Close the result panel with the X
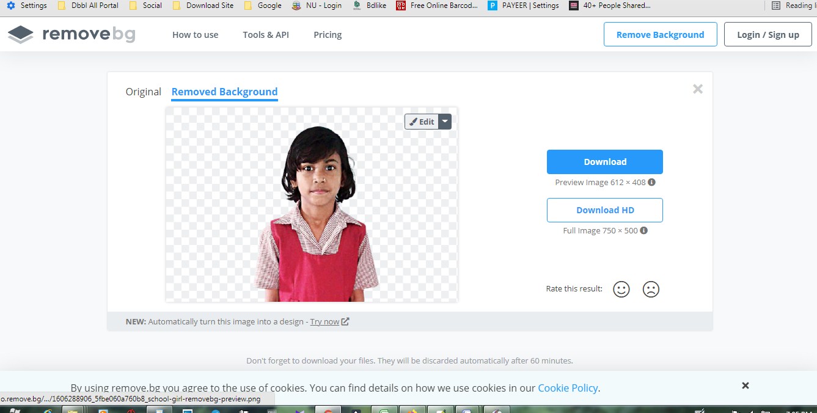Screen dimensions: 817x413 (698, 89)
